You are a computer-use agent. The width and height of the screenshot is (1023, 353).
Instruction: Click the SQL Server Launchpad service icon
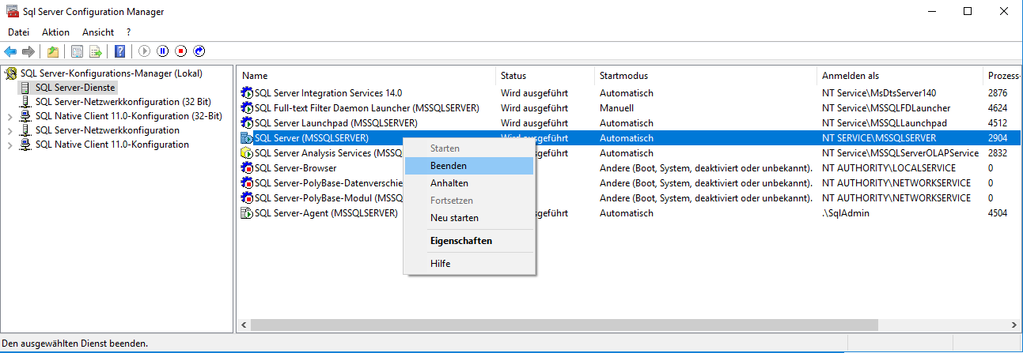247,123
